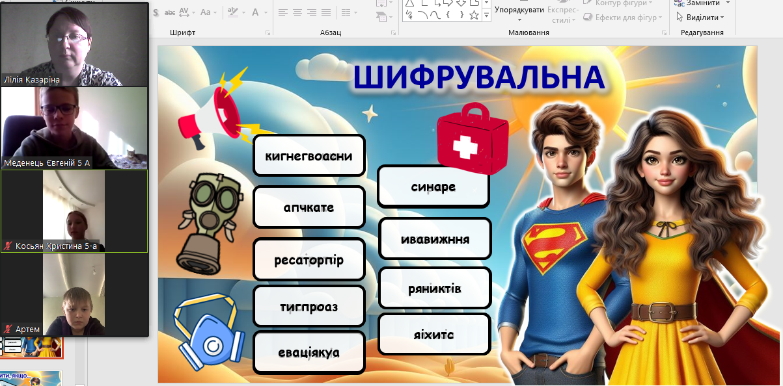Select the right brace shape
Viewport: 783px width, 386px height.
point(461,15)
